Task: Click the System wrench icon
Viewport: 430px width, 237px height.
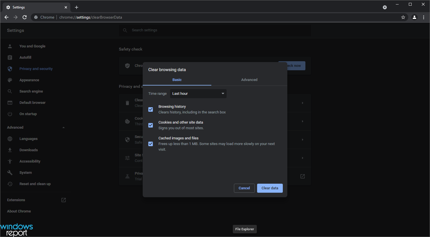Action: pos(10,173)
